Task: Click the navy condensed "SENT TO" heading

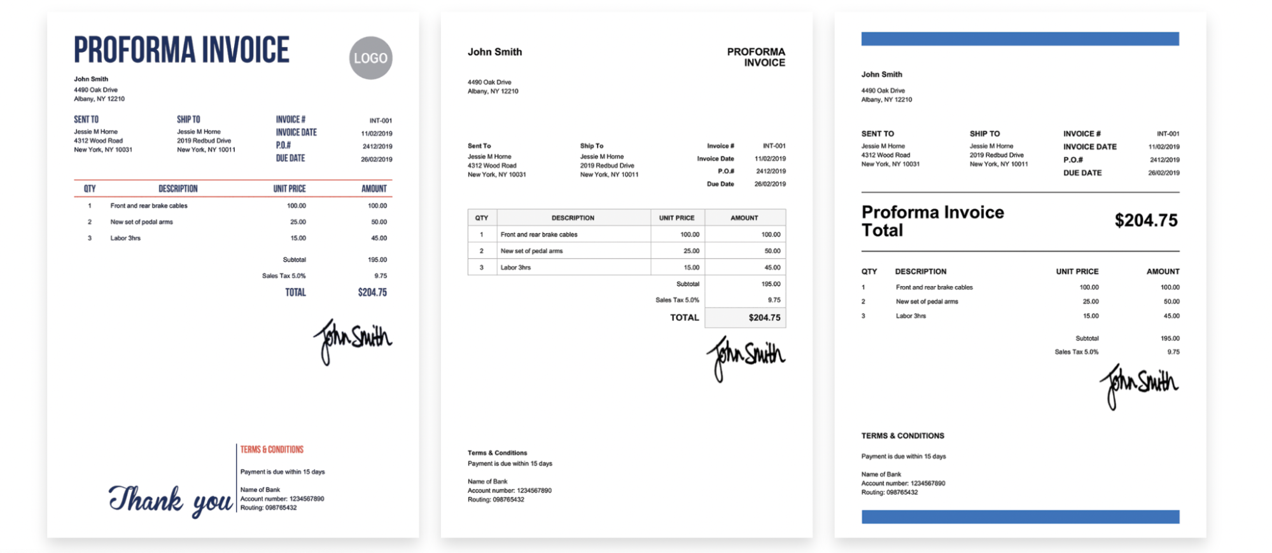Action: [86, 119]
